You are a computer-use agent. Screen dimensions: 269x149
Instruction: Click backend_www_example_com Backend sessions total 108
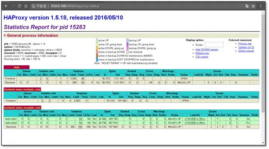pos(80,126)
